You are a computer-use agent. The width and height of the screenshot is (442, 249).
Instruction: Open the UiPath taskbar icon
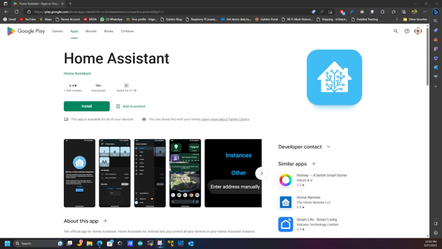(x=181, y=243)
